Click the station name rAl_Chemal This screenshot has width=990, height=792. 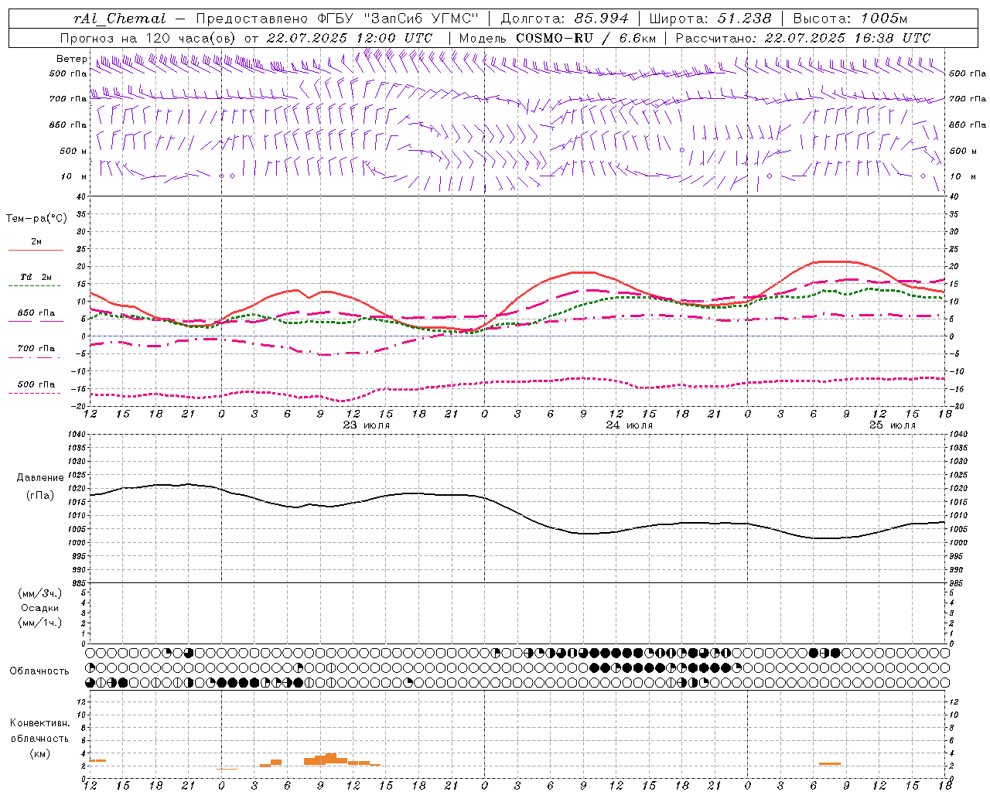119,19
